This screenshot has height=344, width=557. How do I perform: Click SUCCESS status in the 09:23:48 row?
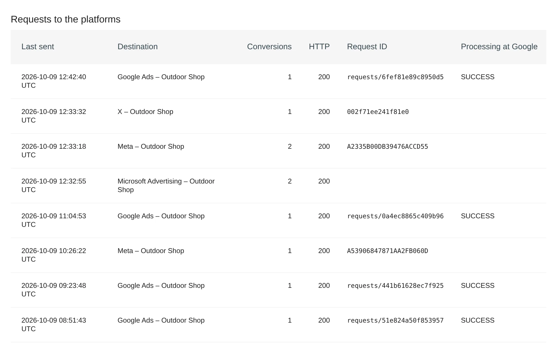(x=477, y=285)
